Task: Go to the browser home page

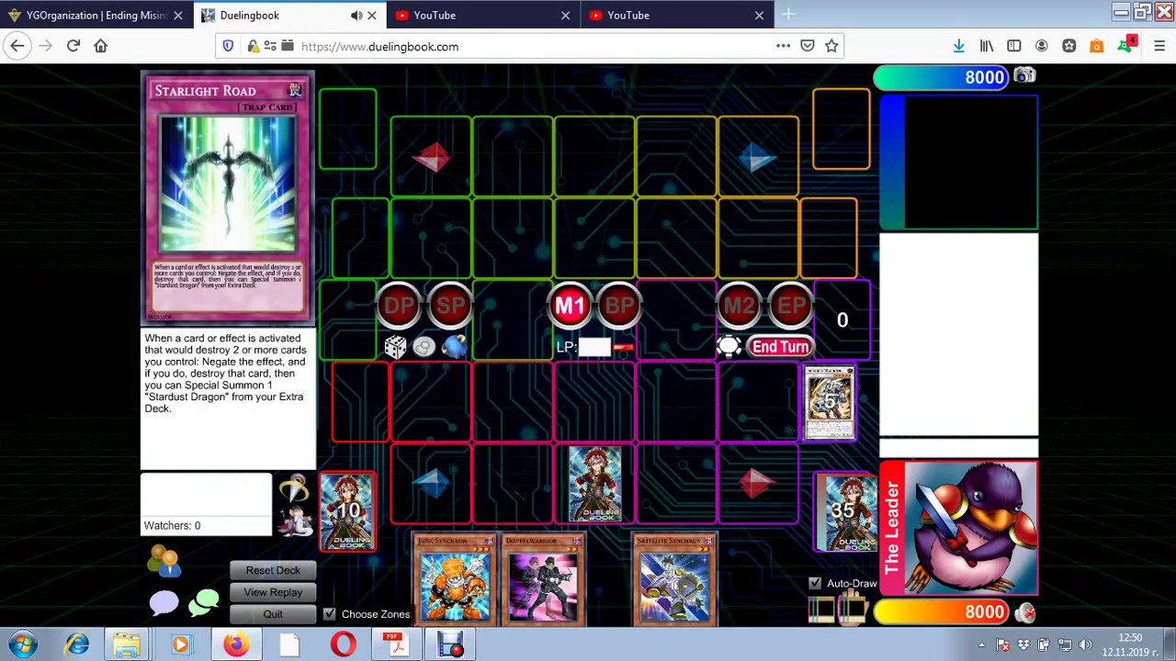Action: point(101,46)
